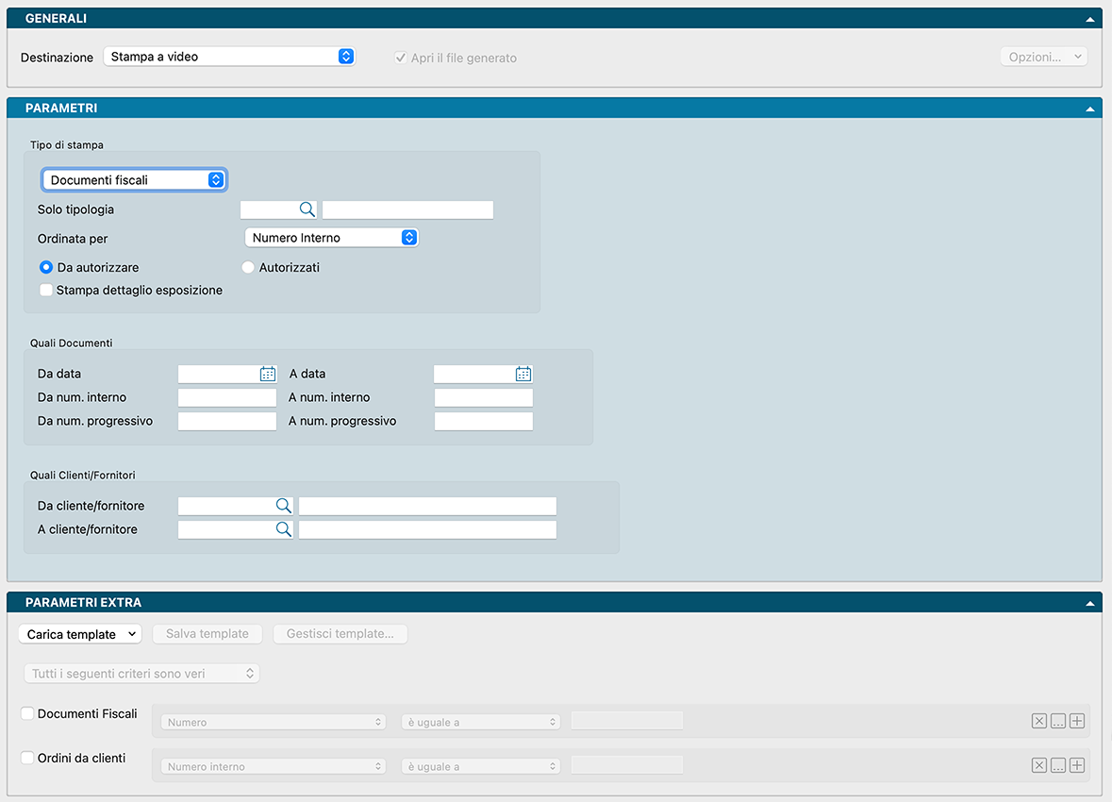Tick the Documenti Fiscali checkbox
This screenshot has height=802, width=1112.
pos(27,714)
